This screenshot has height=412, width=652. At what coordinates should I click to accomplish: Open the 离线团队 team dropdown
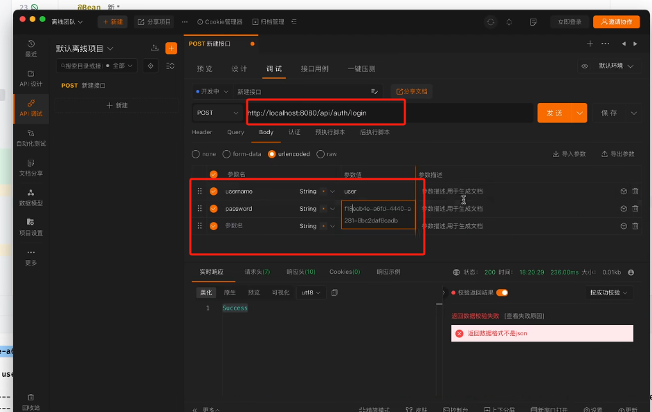(67, 22)
